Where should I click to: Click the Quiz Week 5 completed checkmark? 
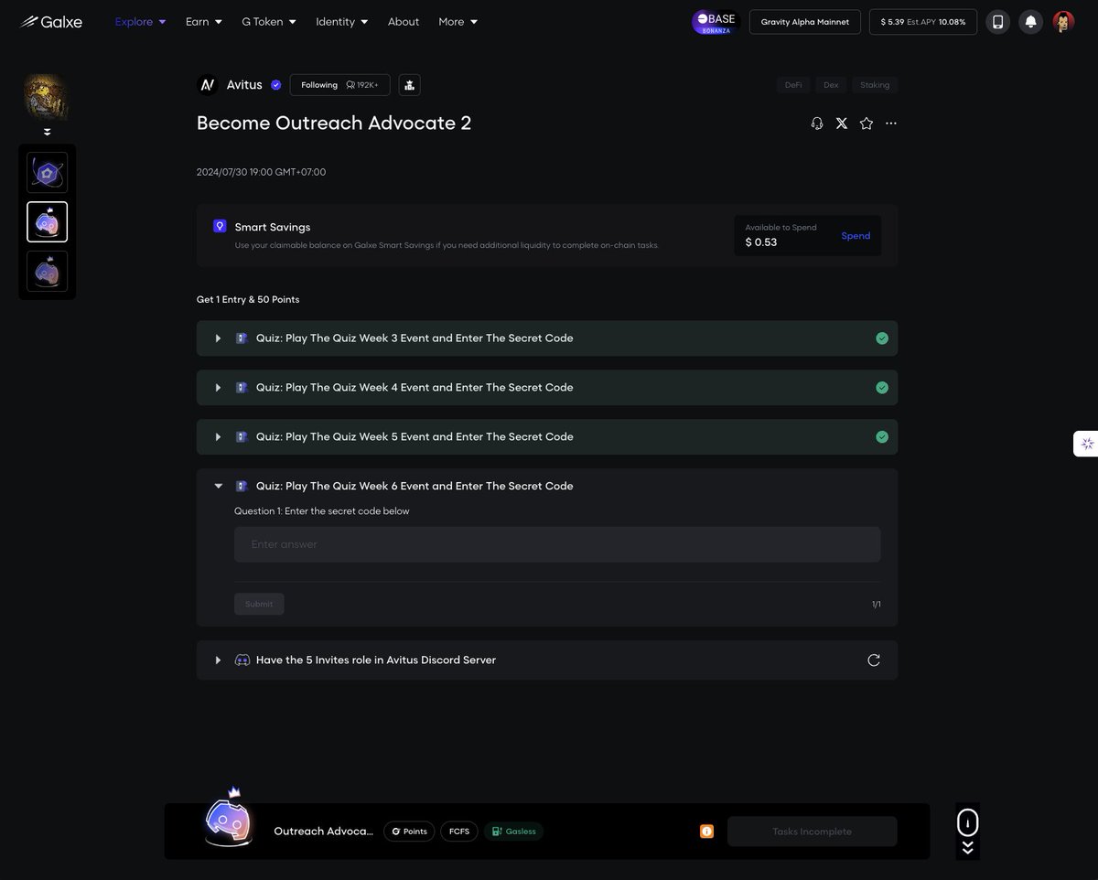[x=882, y=437]
